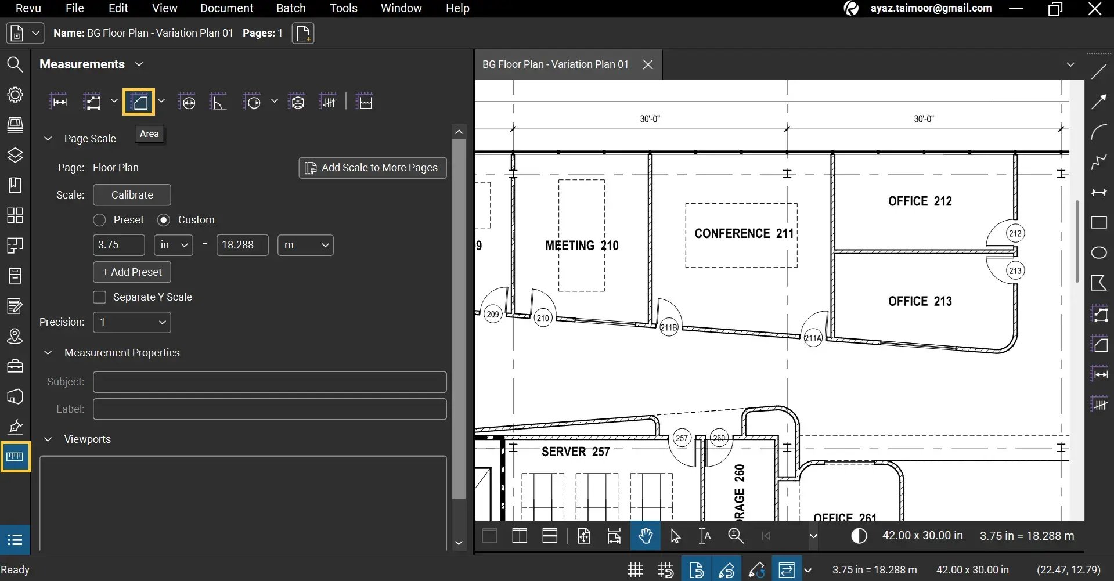The image size is (1114, 581).
Task: Toggle Dimmer contrast icon
Action: point(859,536)
